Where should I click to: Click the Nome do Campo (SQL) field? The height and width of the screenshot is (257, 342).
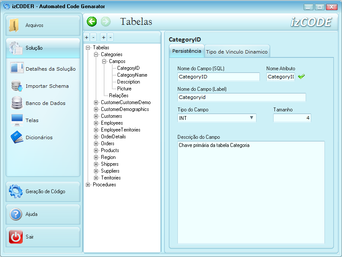click(x=218, y=77)
